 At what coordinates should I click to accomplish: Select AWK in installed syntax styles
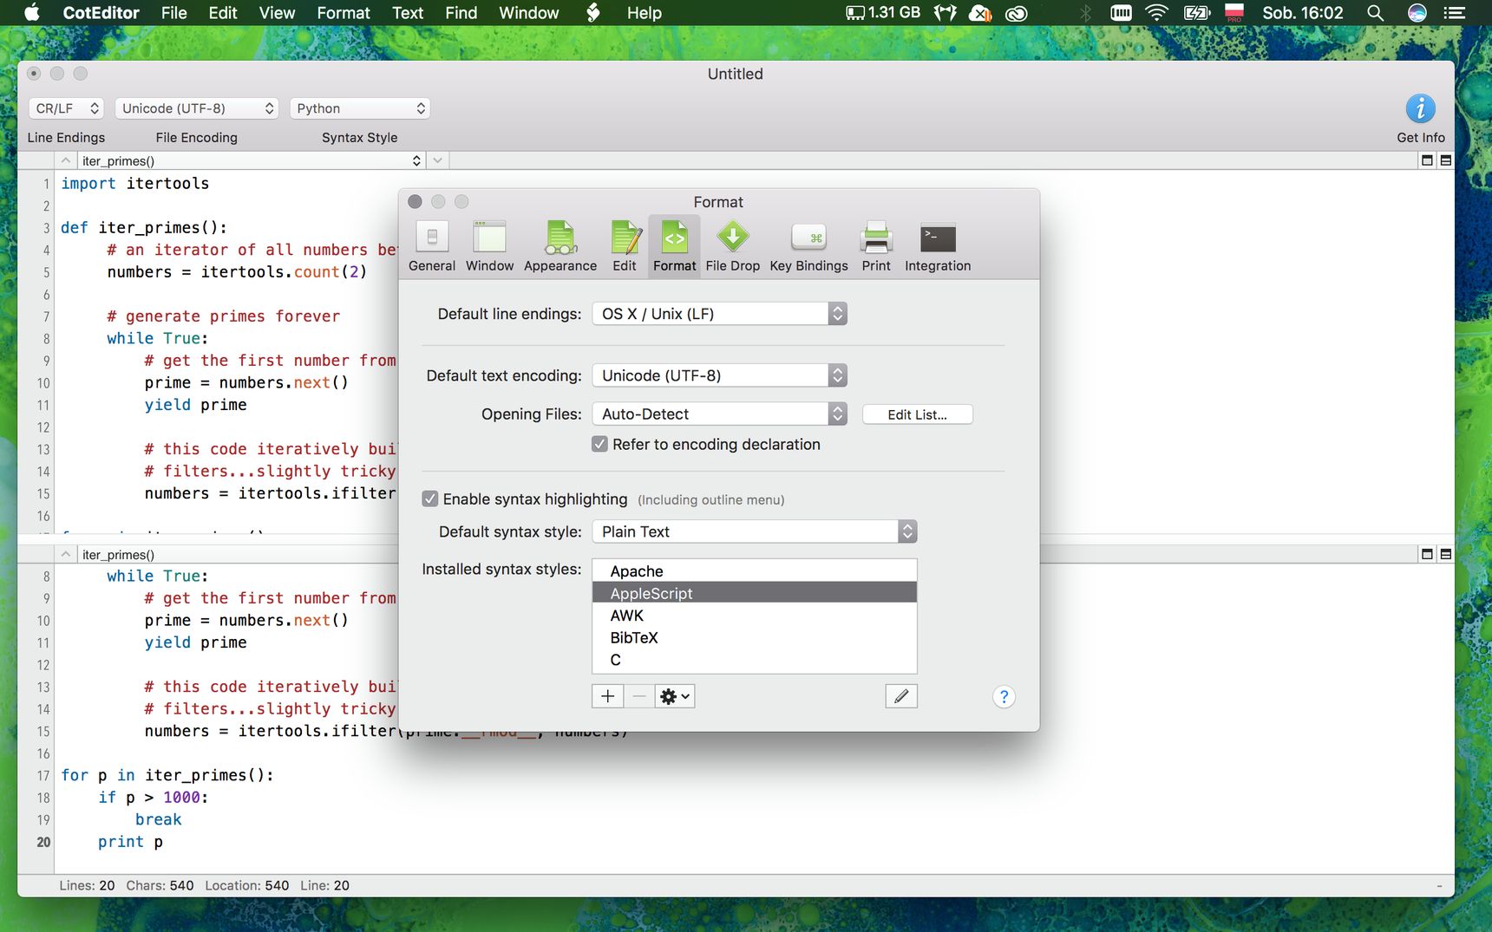754,616
